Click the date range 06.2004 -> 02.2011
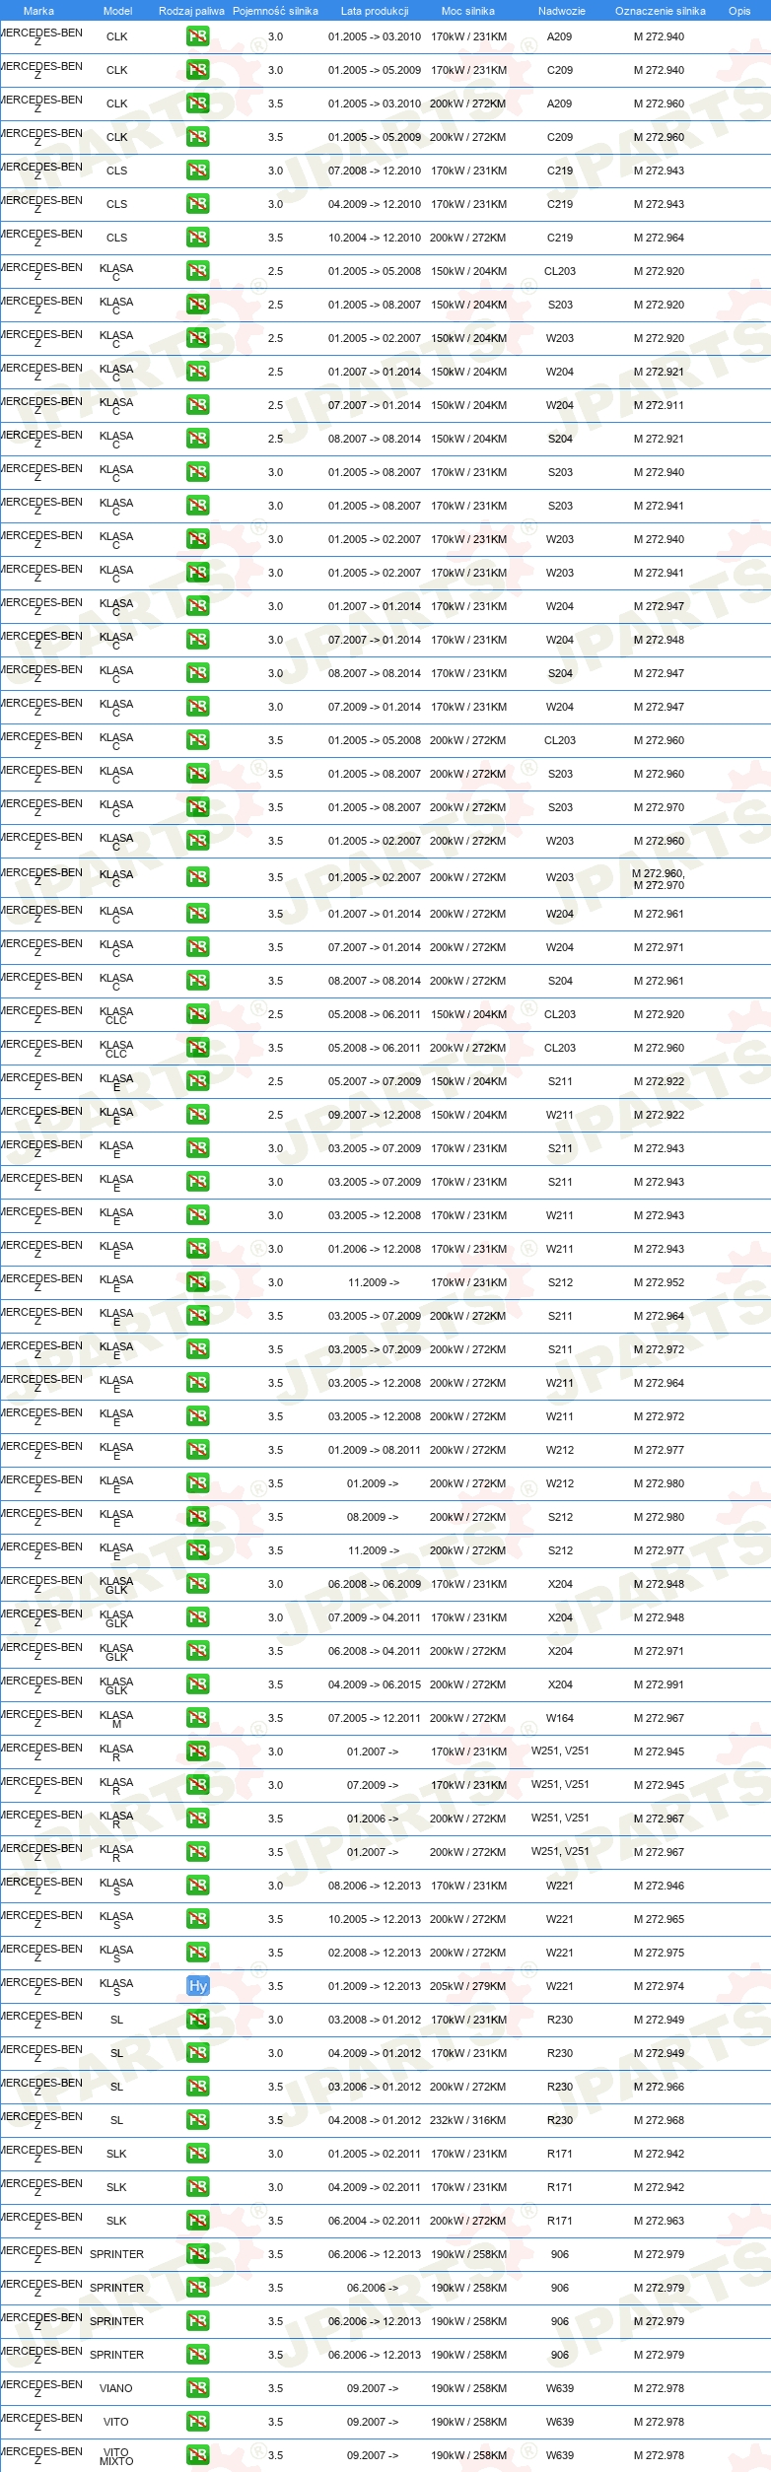The image size is (771, 2472). tap(375, 2221)
